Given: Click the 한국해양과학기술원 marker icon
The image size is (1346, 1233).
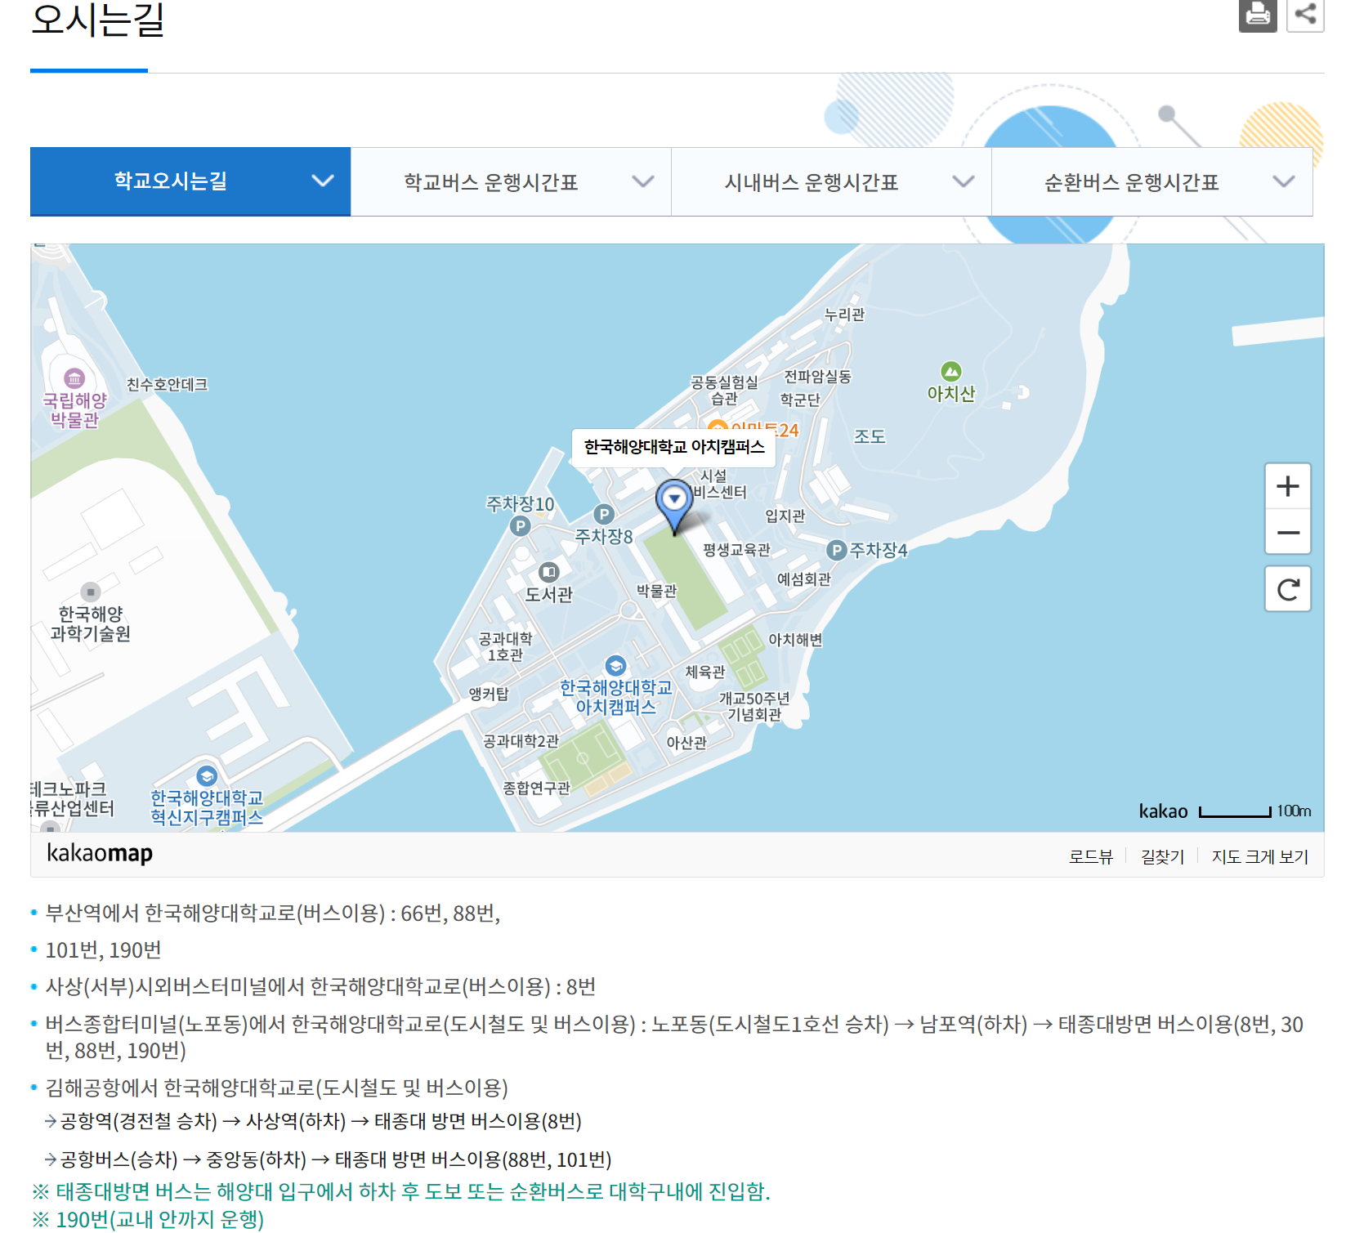Looking at the screenshot, I should click(x=91, y=592).
